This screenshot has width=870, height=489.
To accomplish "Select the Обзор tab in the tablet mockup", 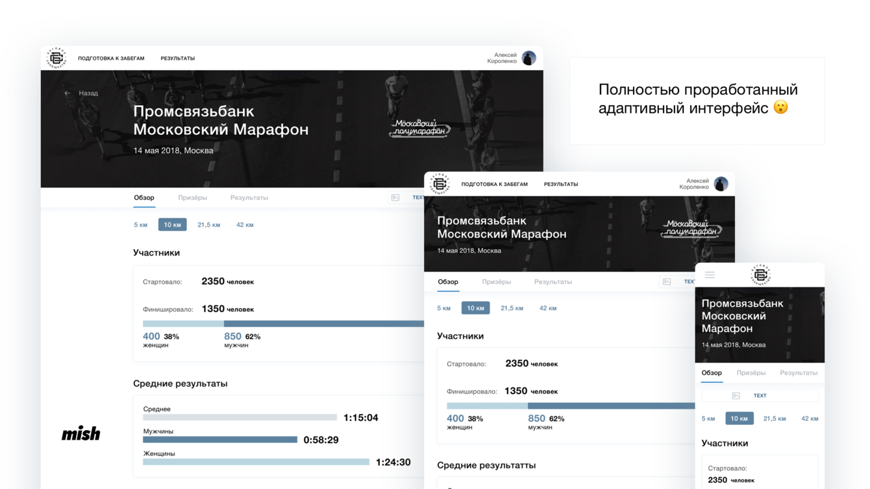I will pos(448,281).
